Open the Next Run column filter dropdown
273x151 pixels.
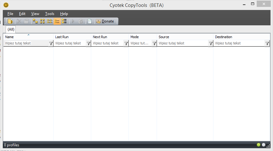coord(126,43)
